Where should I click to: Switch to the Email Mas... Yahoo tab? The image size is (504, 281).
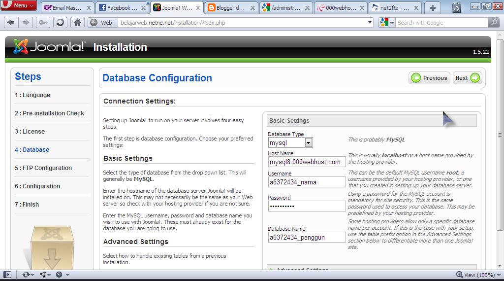(x=67, y=8)
